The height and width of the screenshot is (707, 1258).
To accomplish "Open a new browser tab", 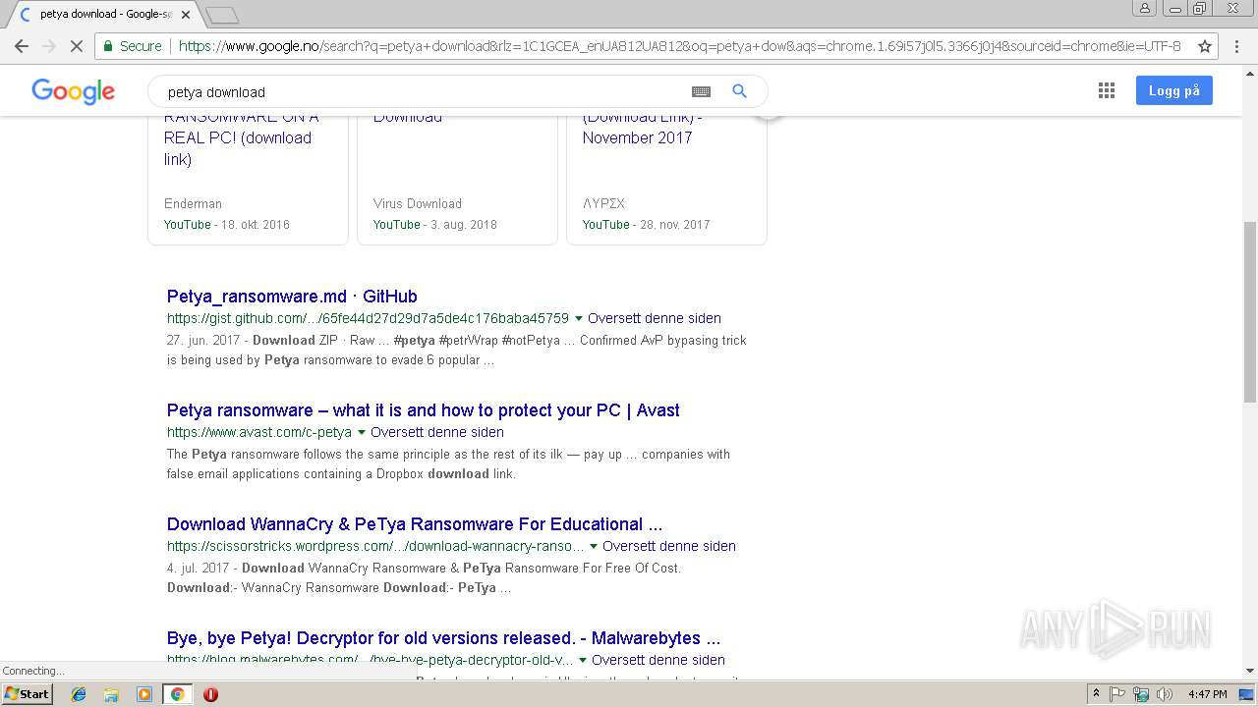I will pyautogui.click(x=222, y=15).
